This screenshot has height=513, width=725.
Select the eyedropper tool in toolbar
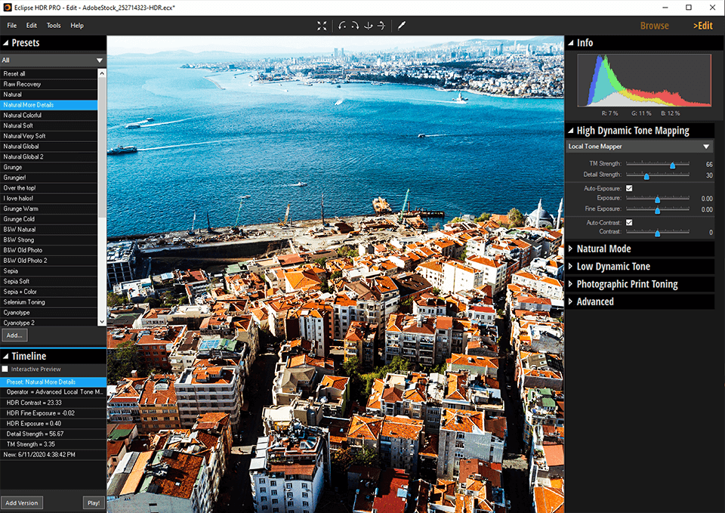(x=402, y=26)
